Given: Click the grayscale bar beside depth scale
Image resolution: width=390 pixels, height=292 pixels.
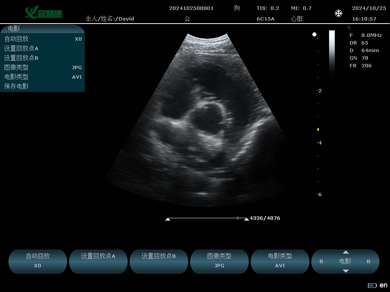Looking at the screenshot, I should tap(332, 51).
